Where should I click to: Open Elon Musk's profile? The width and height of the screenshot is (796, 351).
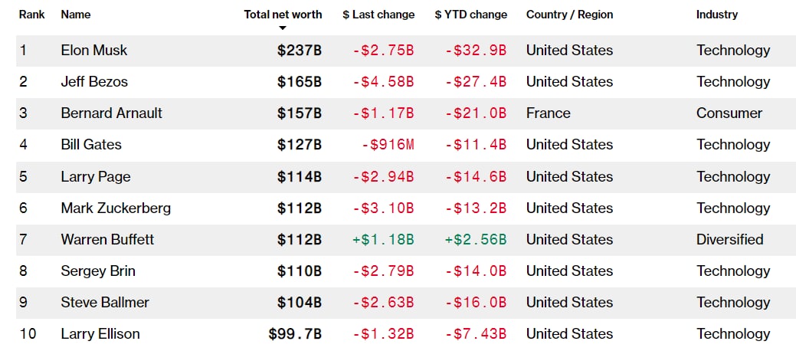point(94,51)
